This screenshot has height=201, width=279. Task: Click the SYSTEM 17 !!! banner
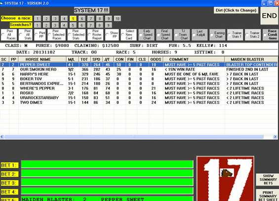point(92,10)
